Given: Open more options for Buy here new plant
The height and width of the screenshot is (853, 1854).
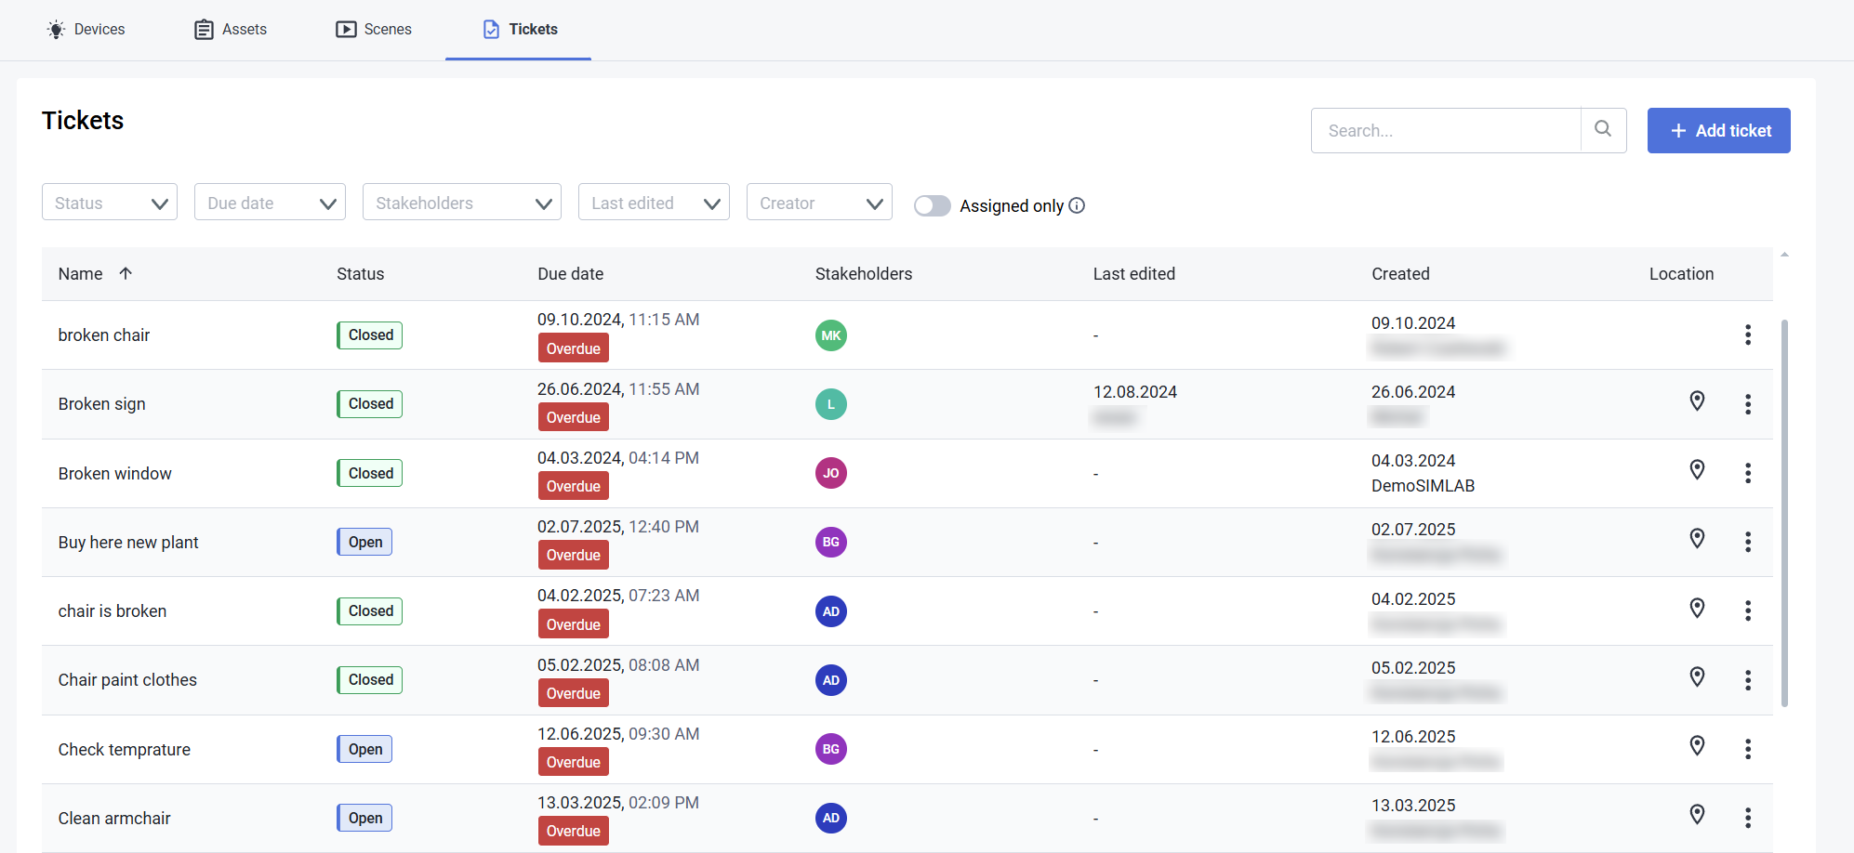Looking at the screenshot, I should pos(1748,542).
